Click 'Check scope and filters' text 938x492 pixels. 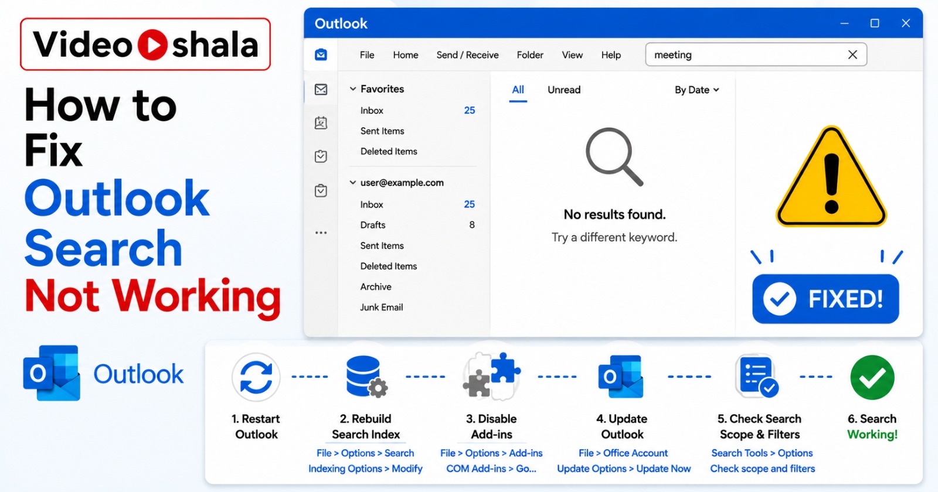coord(763,469)
